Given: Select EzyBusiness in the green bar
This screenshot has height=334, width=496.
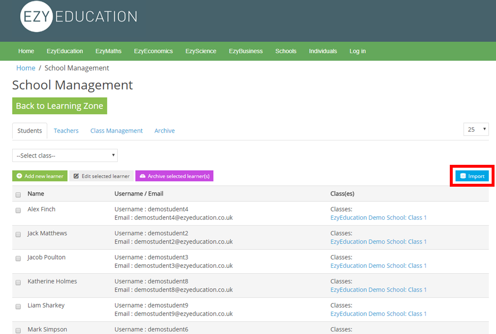Looking at the screenshot, I should (246, 51).
